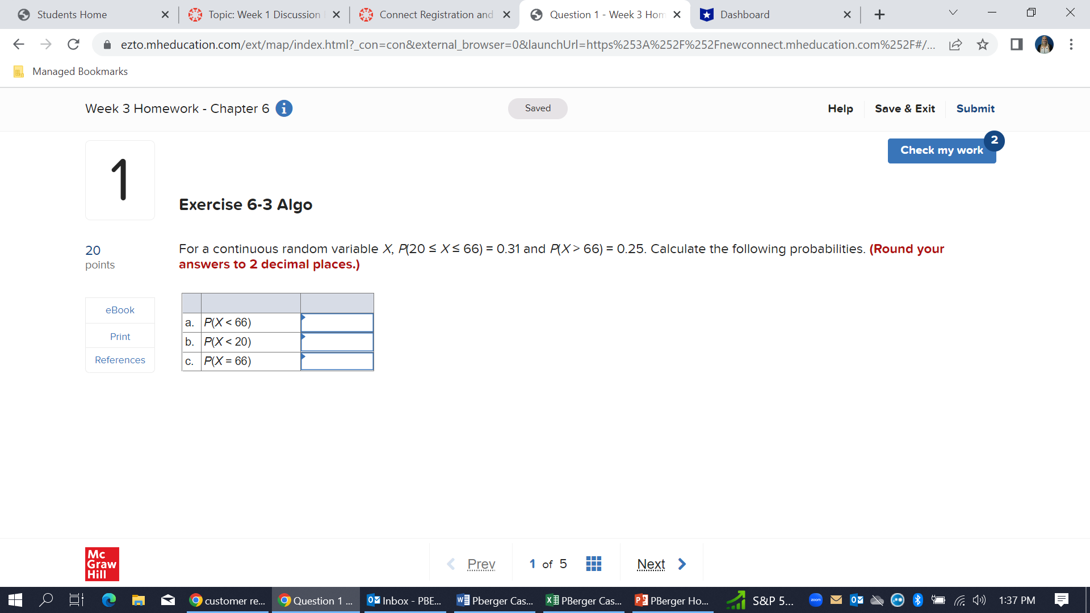
Task: Go to previous question via Prev
Action: click(x=471, y=564)
